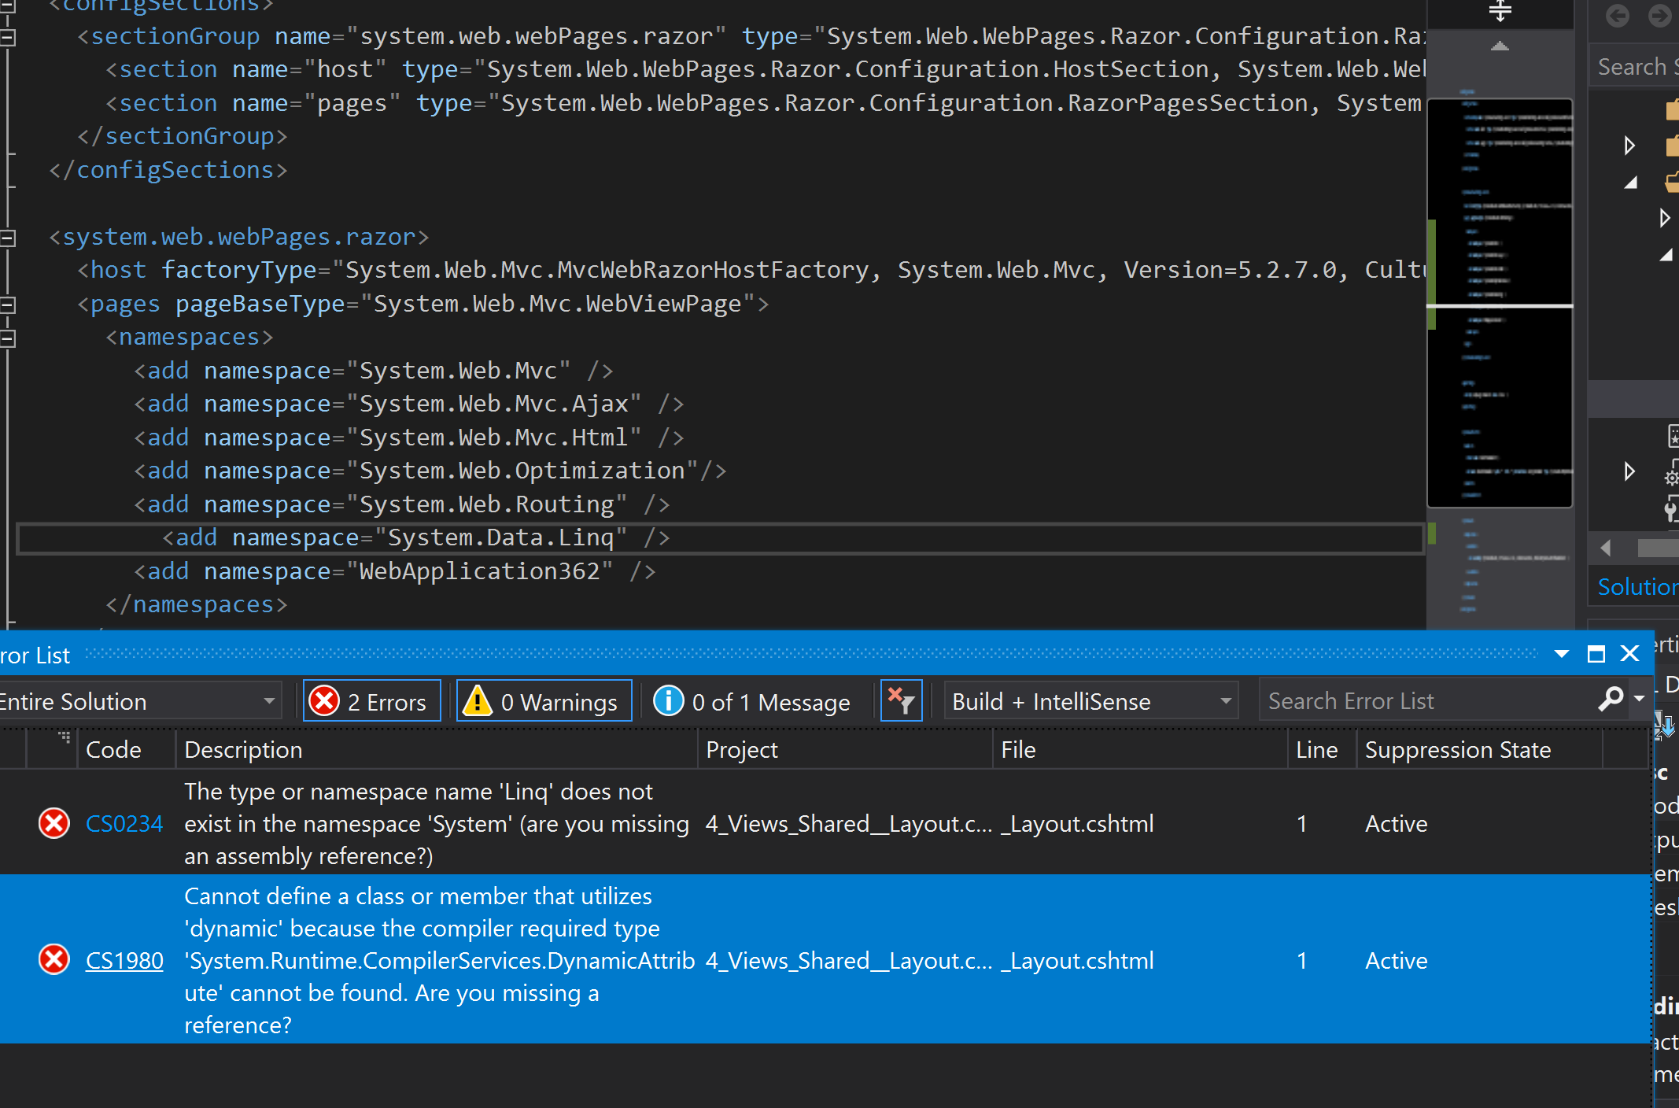
Task: Sort by the Suppression State column header
Action: click(1479, 750)
